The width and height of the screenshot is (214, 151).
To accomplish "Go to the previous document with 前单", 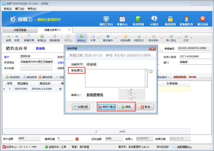I will click(8, 38).
